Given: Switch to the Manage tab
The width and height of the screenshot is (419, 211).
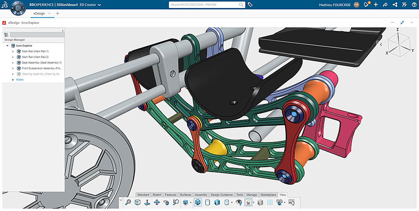Looking at the screenshot, I should pyautogui.click(x=252, y=195).
